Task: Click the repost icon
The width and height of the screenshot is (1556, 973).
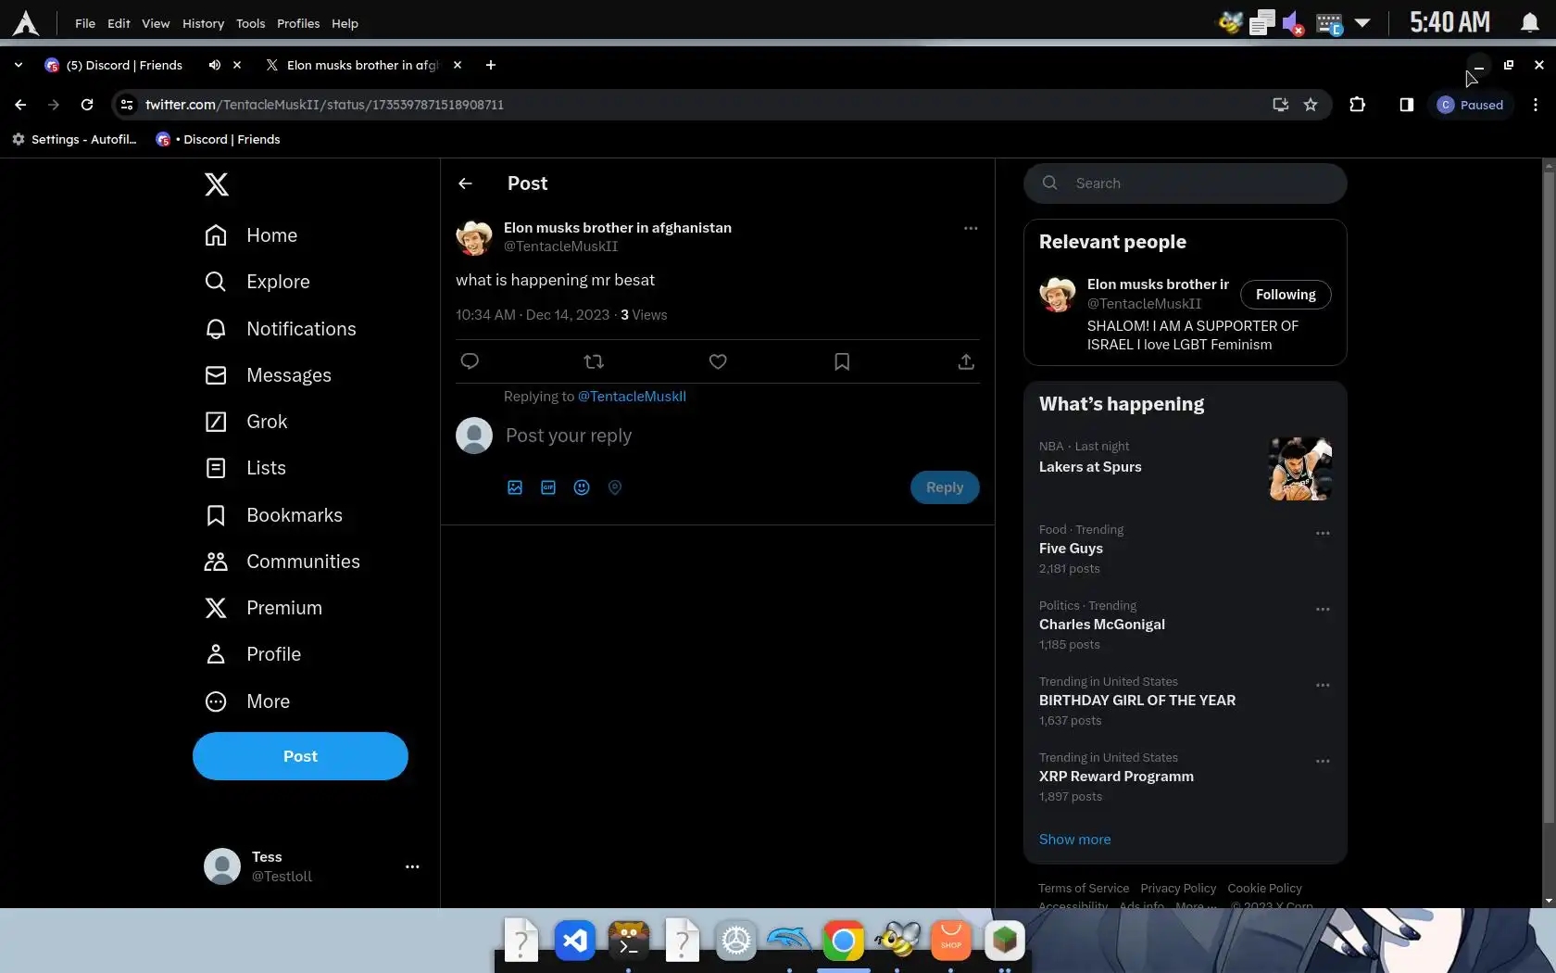Action: 594,361
